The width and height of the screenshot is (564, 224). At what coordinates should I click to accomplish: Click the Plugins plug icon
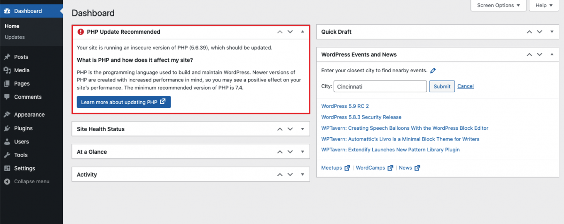(x=7, y=128)
